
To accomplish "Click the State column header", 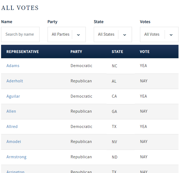I will (x=117, y=51).
